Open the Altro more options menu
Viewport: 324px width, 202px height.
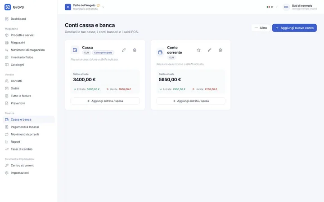tap(261, 28)
